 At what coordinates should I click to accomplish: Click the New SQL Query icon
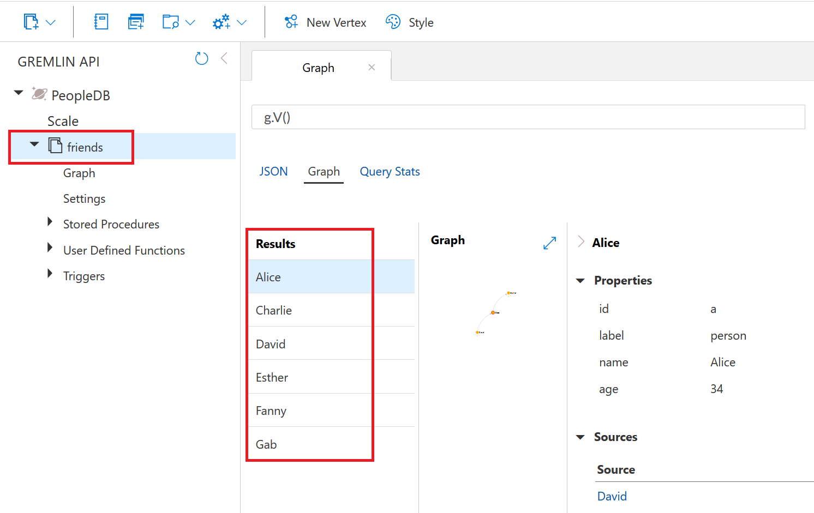coord(135,22)
